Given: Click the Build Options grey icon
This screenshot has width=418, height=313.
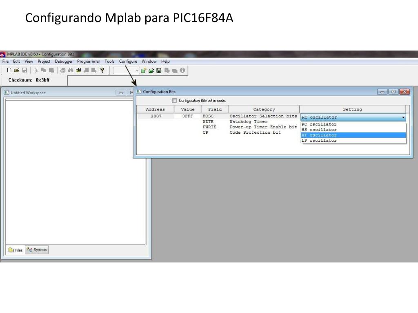Looking at the screenshot, I should pos(167,71).
